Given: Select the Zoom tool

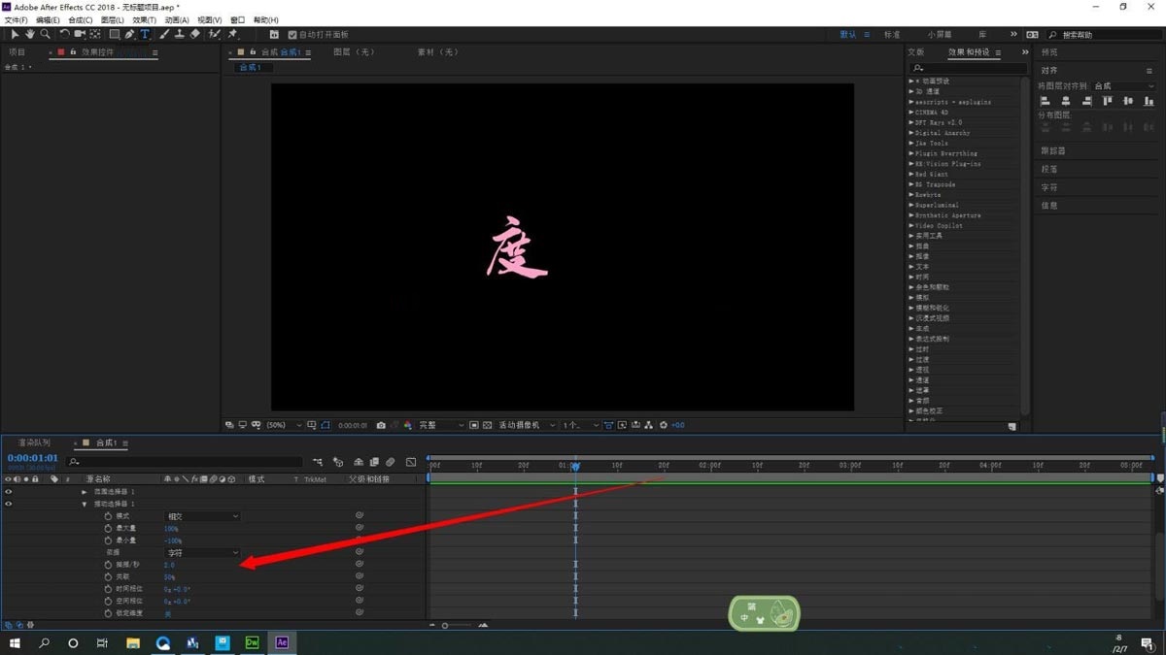Looking at the screenshot, I should coord(45,34).
